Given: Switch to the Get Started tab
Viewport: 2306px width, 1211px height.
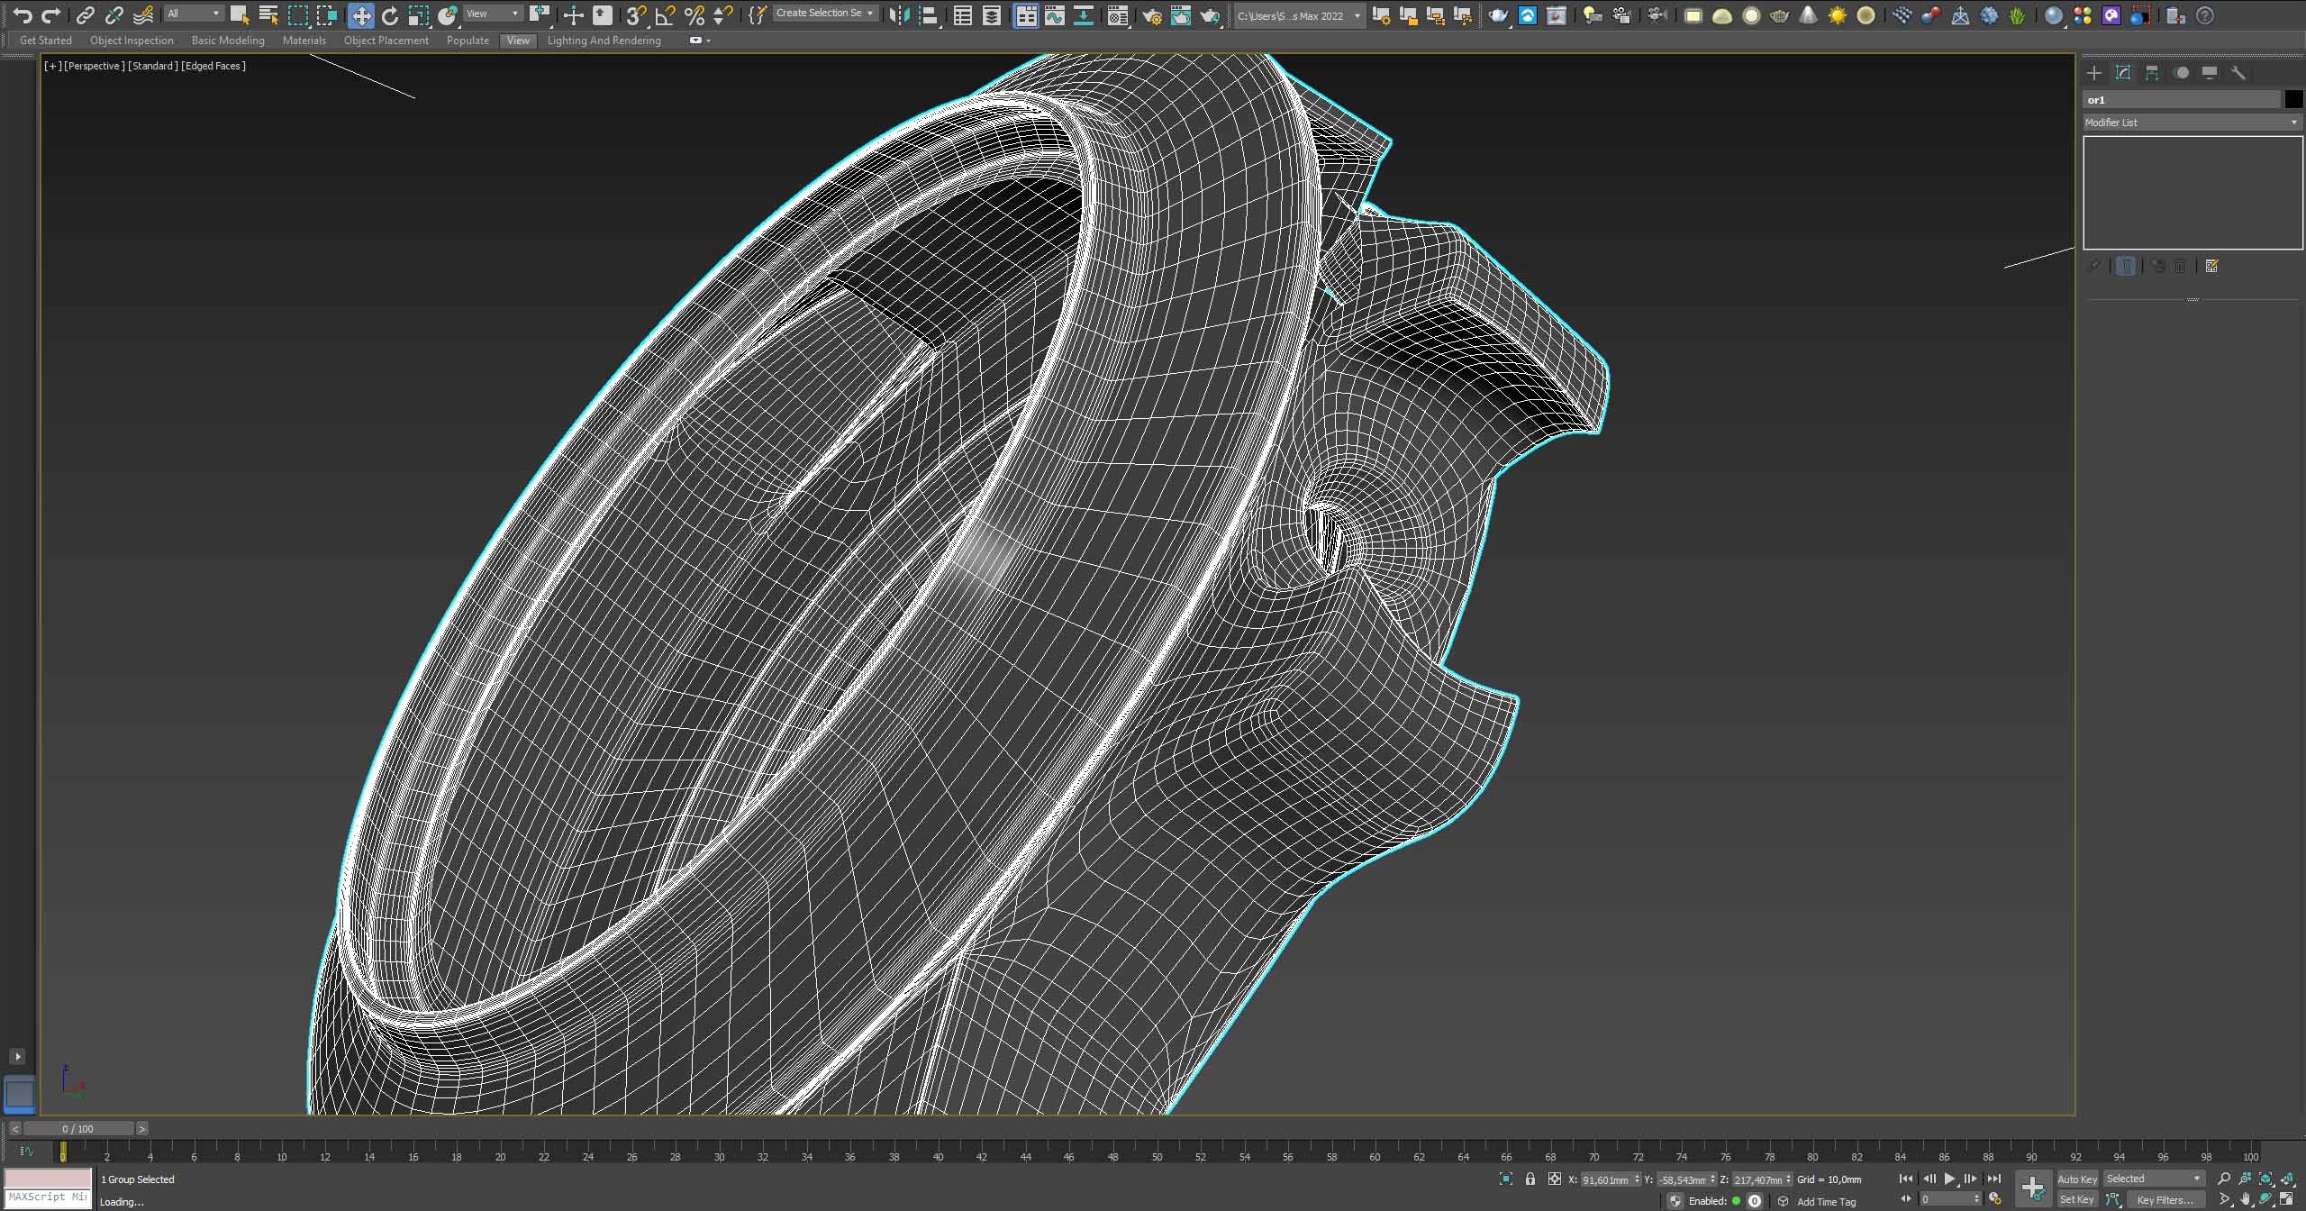Looking at the screenshot, I should (x=46, y=41).
